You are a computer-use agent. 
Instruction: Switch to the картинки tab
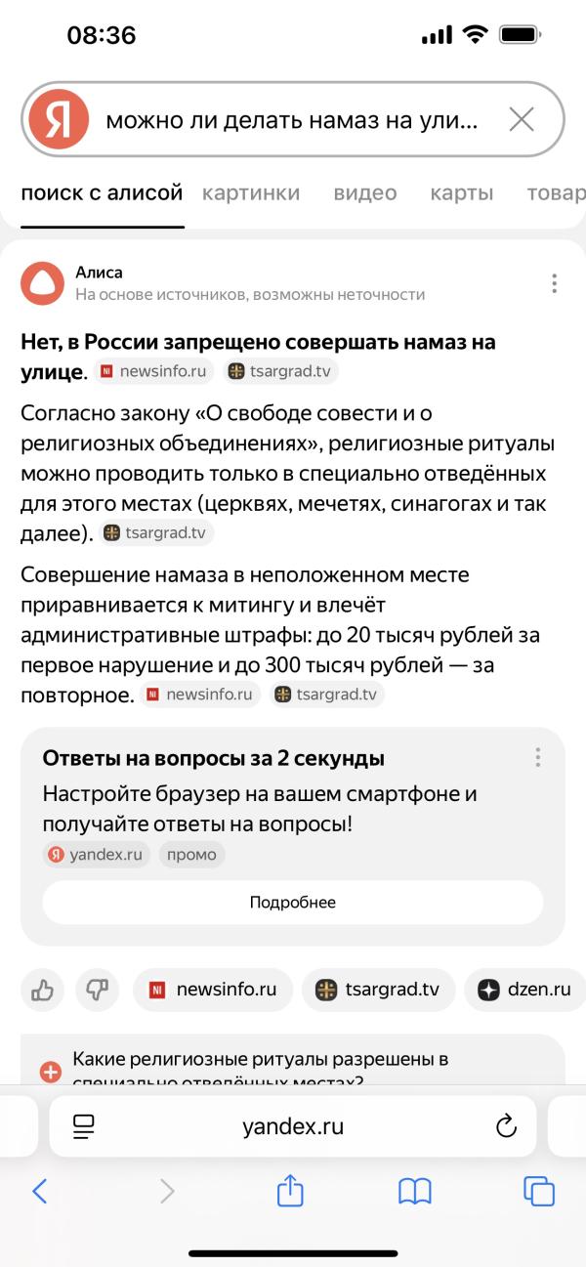tap(251, 193)
